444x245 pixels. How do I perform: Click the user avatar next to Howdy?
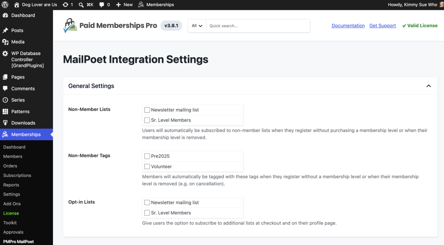click(441, 4)
